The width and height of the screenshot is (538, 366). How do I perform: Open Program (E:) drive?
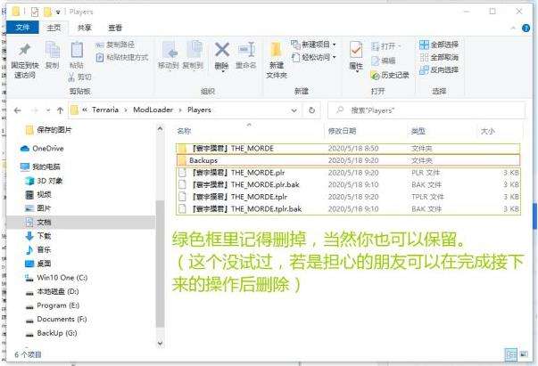pyautogui.click(x=53, y=305)
